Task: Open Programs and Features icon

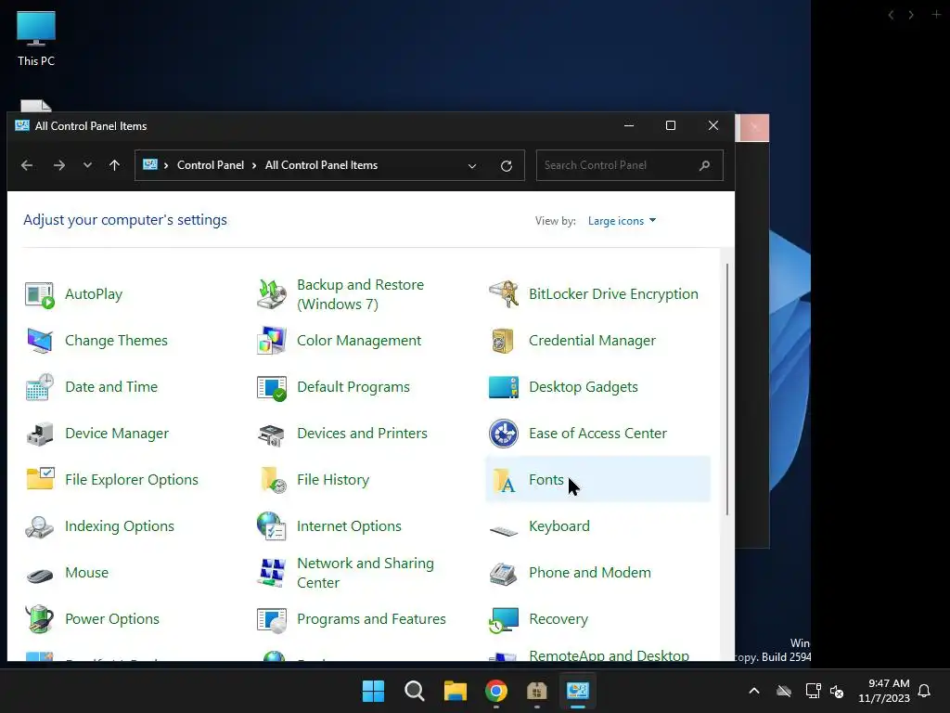Action: pyautogui.click(x=272, y=619)
